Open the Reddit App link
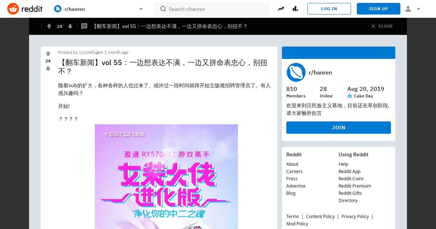Image resolution: width=436 pixels, height=229 pixels. pos(350,171)
